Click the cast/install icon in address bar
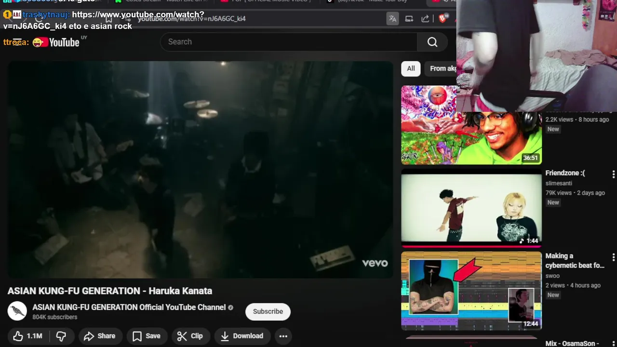Screen dimensions: 617x347 coord(409,19)
